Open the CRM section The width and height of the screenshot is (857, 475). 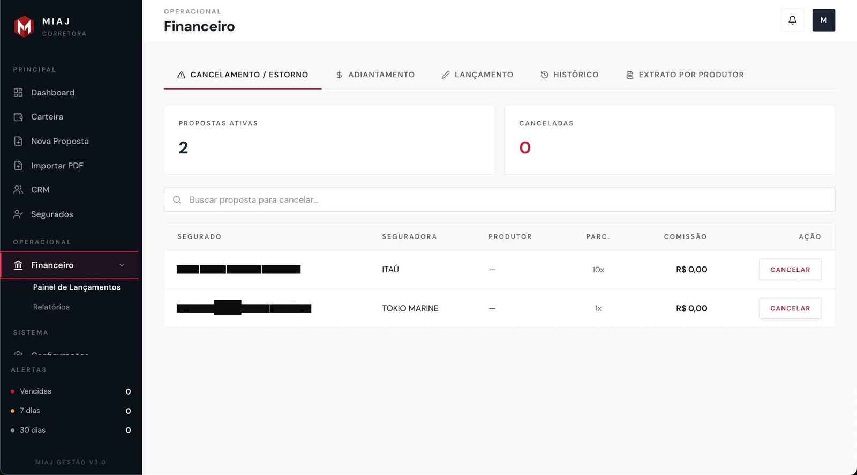click(40, 190)
